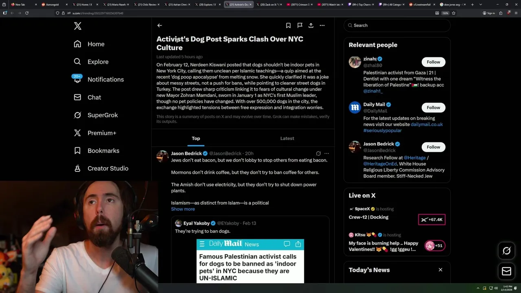Open @HeritageOnEd mention link
The height and width of the screenshot is (293, 521).
tap(380, 164)
